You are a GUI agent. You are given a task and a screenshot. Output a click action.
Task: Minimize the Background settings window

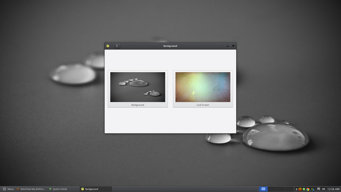point(227,46)
